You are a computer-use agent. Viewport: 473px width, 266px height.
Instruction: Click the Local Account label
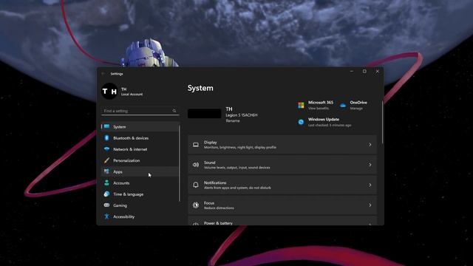tap(132, 94)
